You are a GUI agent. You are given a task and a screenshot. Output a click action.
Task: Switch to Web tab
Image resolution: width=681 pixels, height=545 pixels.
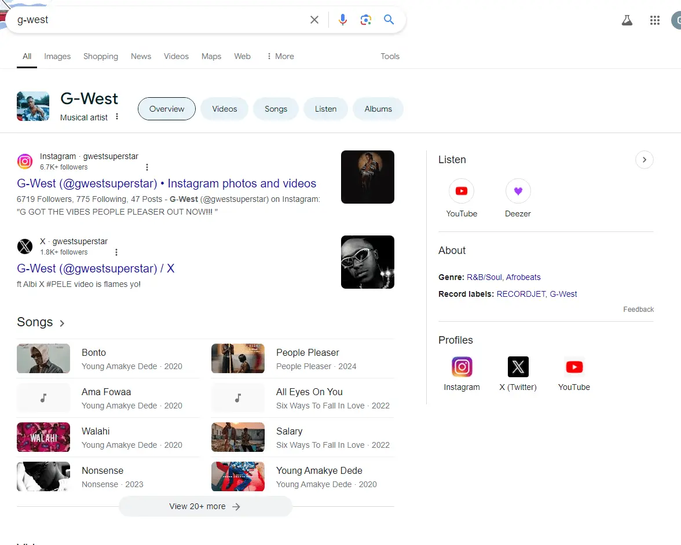click(242, 57)
